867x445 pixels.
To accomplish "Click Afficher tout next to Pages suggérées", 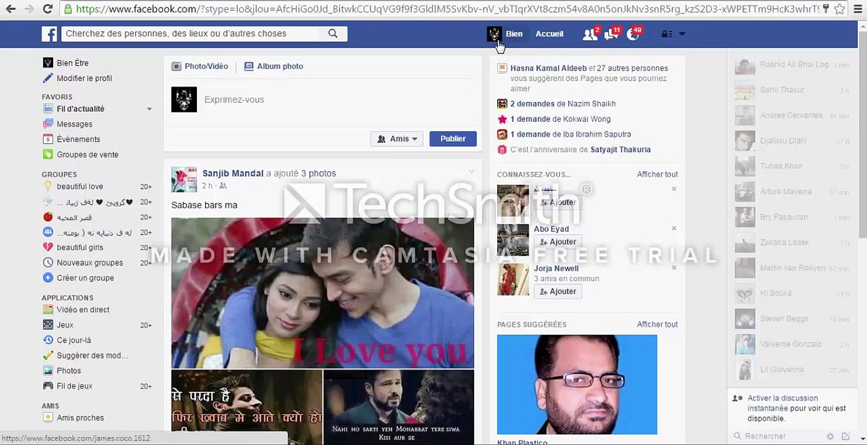I will 657,324.
